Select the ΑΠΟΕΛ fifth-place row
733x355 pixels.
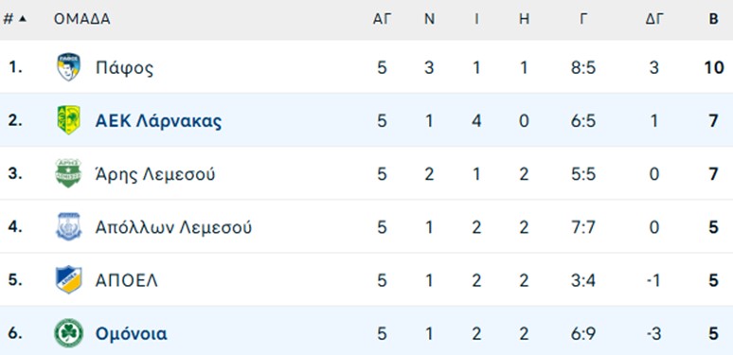pyautogui.click(x=366, y=280)
